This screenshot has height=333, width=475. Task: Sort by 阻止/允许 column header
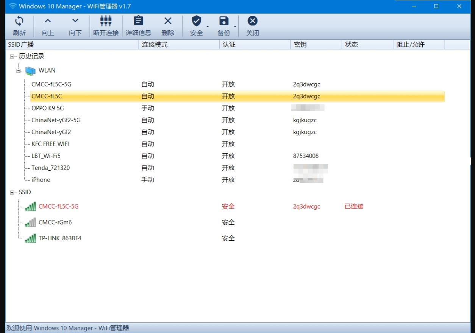point(419,44)
